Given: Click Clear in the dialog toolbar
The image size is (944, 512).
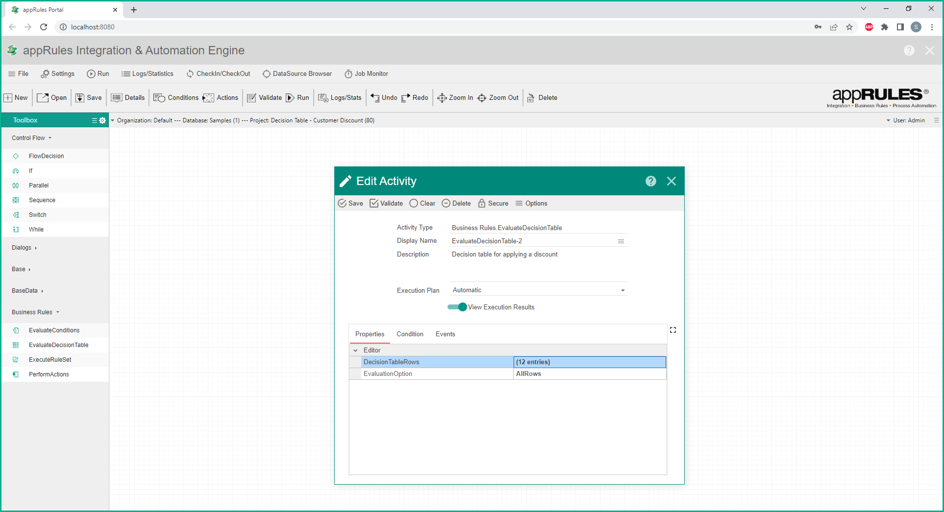Looking at the screenshot, I should 422,204.
